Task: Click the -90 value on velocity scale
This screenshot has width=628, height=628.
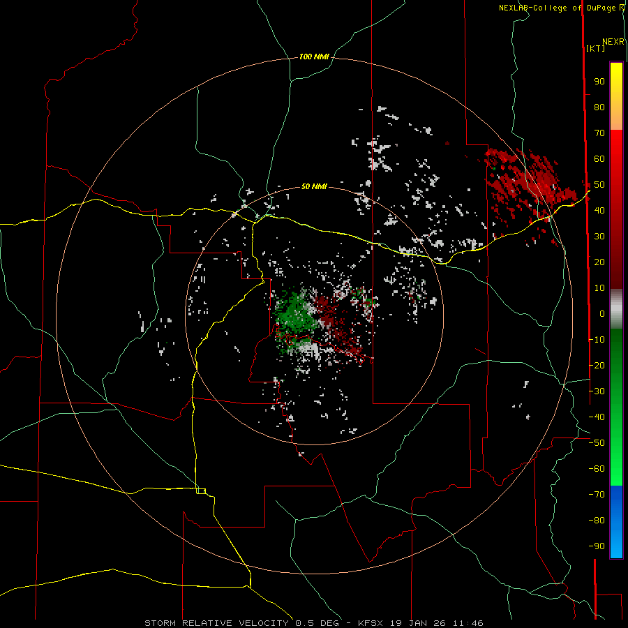Action: pos(597,546)
